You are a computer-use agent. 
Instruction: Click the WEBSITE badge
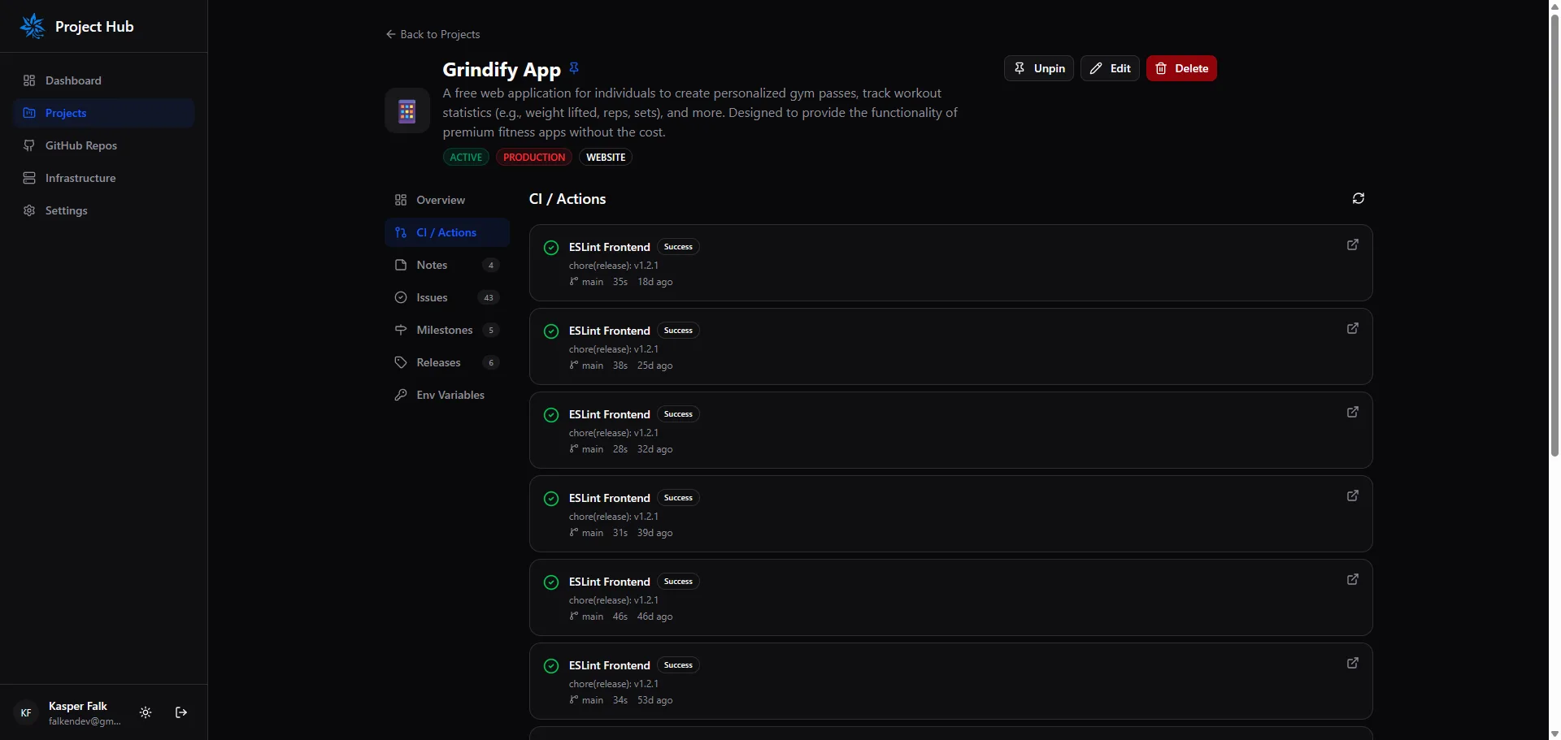coord(606,157)
